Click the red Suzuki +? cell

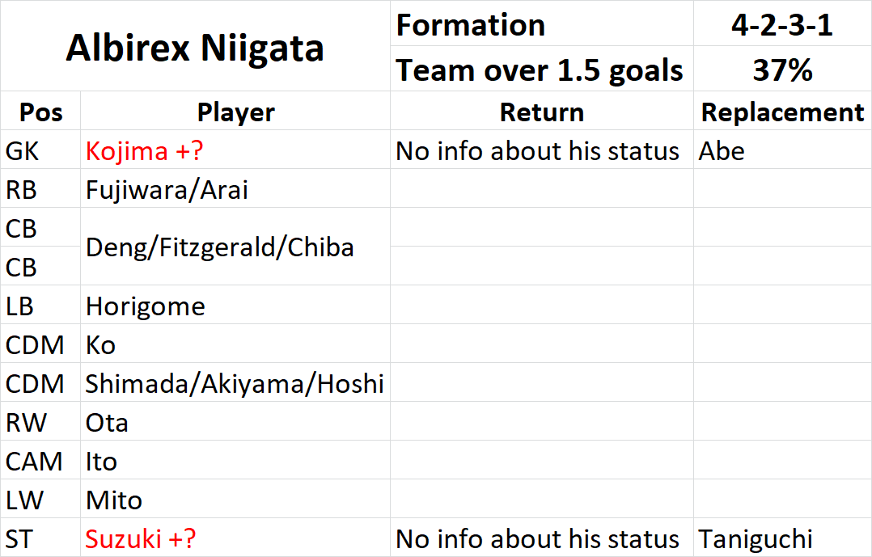pyautogui.click(x=236, y=538)
